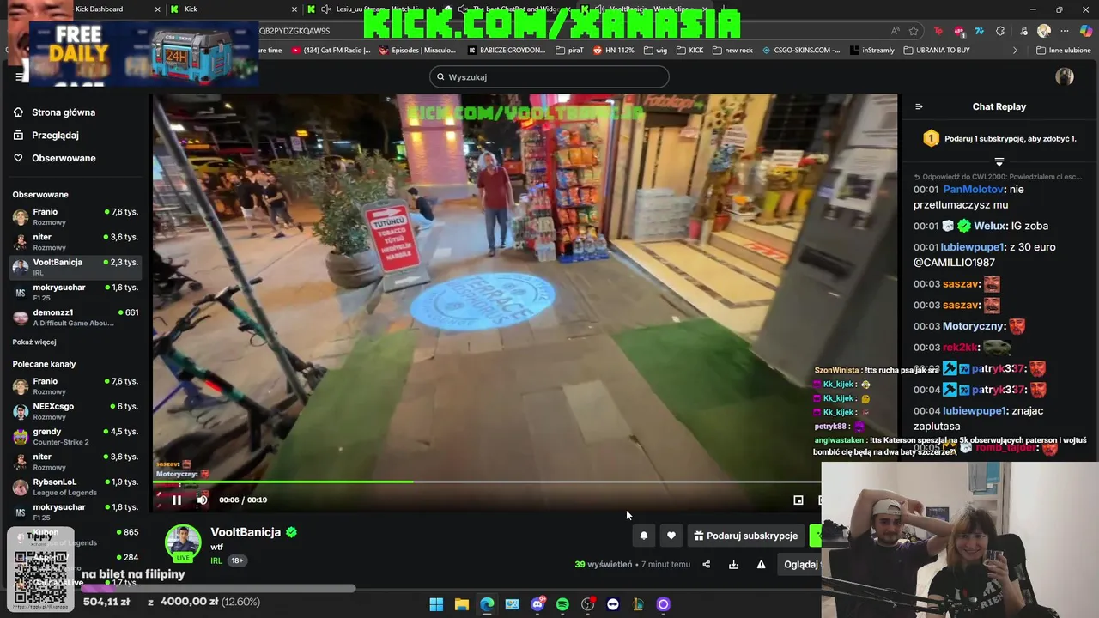
Task: Open the new rock bookmarks folder
Action: coord(732,51)
